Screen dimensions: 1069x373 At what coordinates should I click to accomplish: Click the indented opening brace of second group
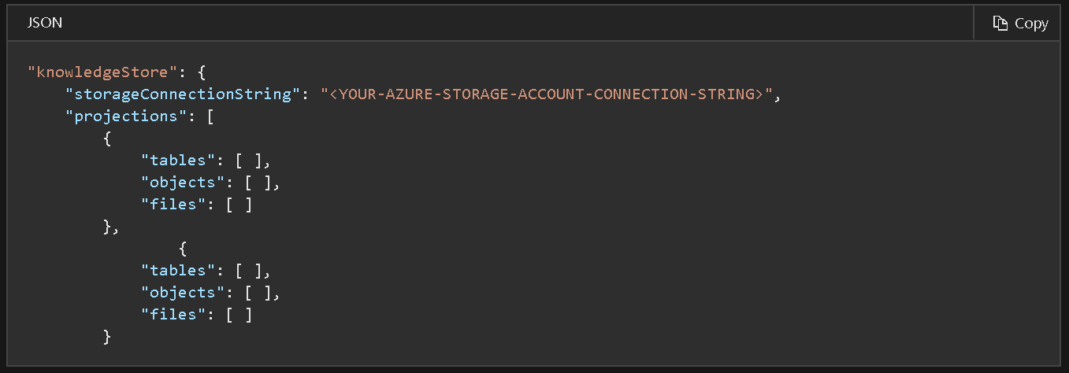[x=183, y=248]
